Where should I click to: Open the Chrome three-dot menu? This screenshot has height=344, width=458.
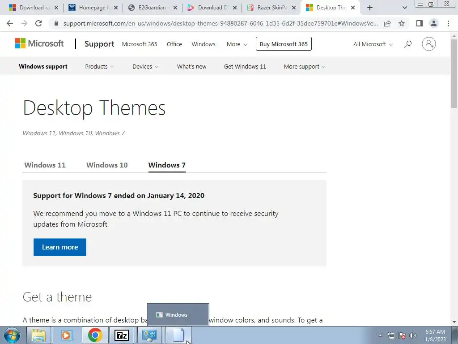[x=448, y=23]
